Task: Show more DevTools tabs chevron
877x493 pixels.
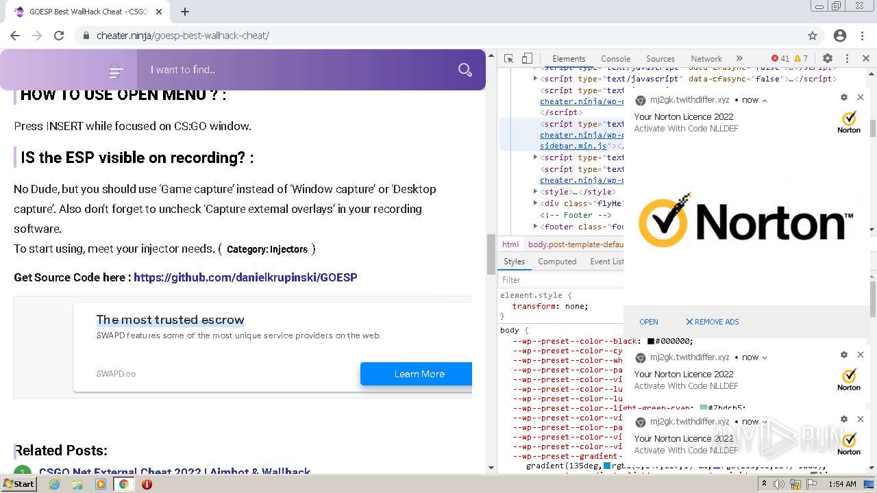Action: pyautogui.click(x=739, y=59)
